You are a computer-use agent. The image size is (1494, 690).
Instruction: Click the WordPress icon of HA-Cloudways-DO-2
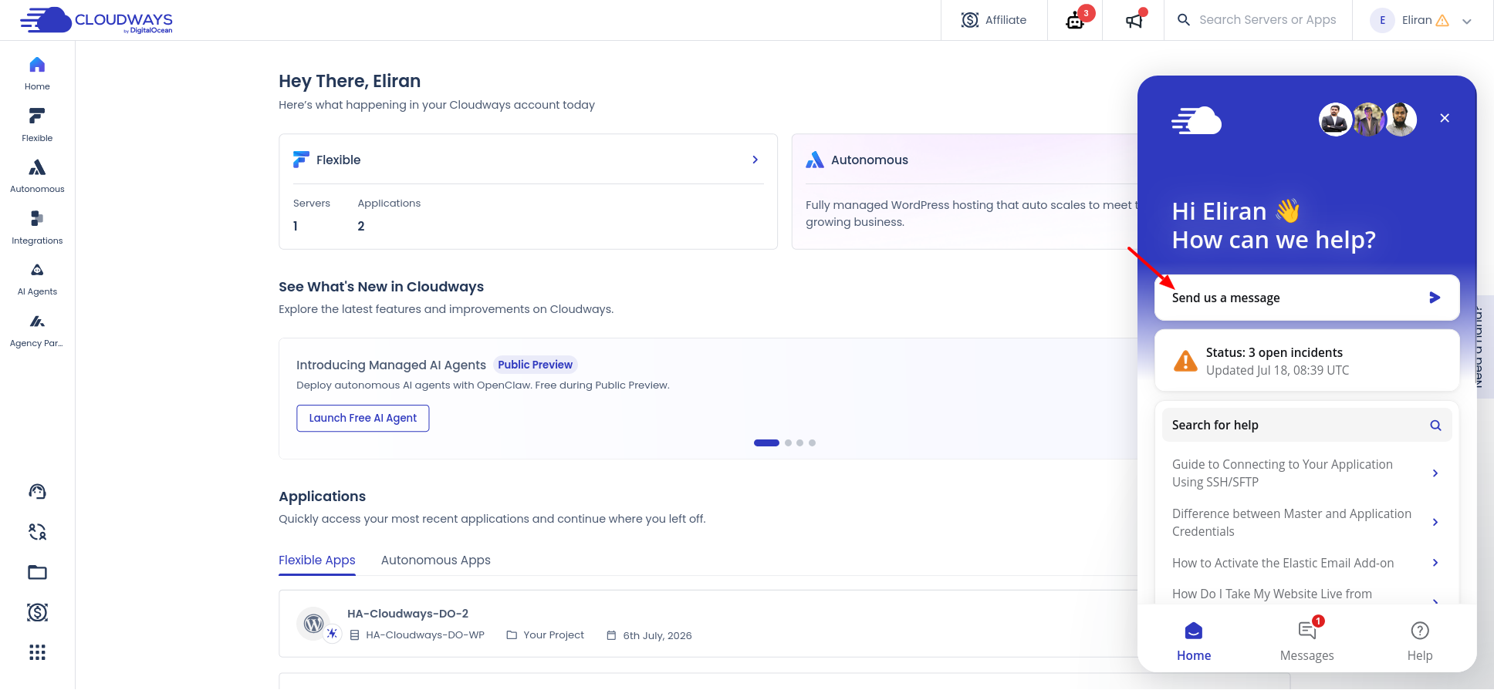313,623
